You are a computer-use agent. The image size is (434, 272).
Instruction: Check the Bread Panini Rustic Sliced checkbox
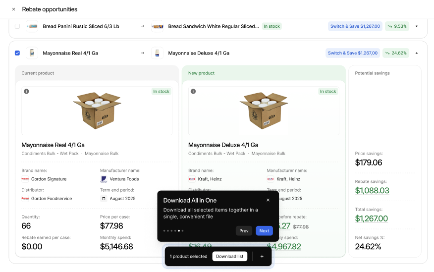click(x=17, y=26)
